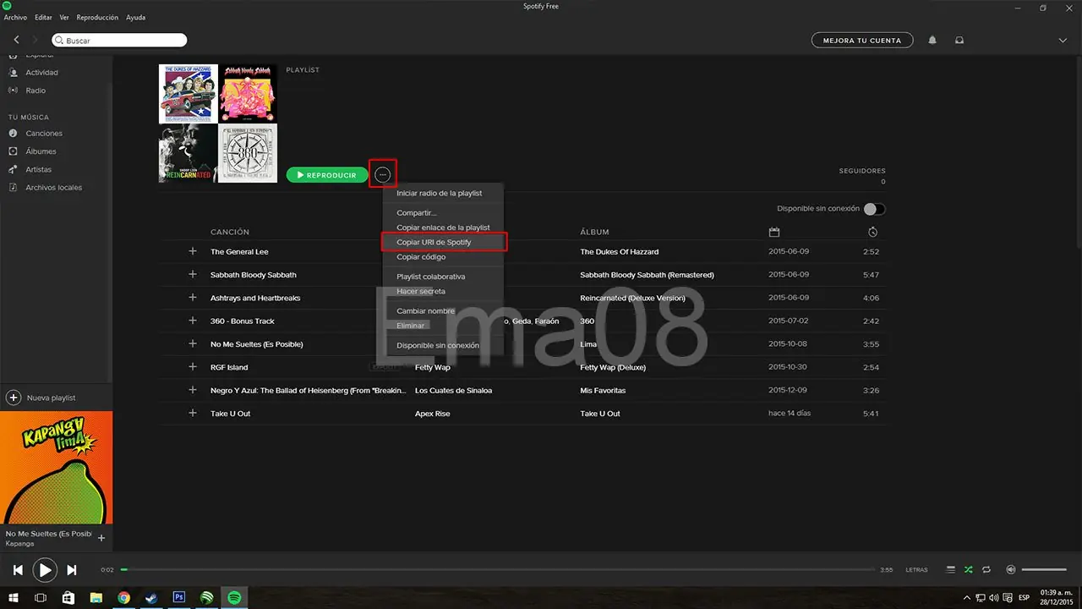Open the inbox icon beside the bell

[959, 40]
